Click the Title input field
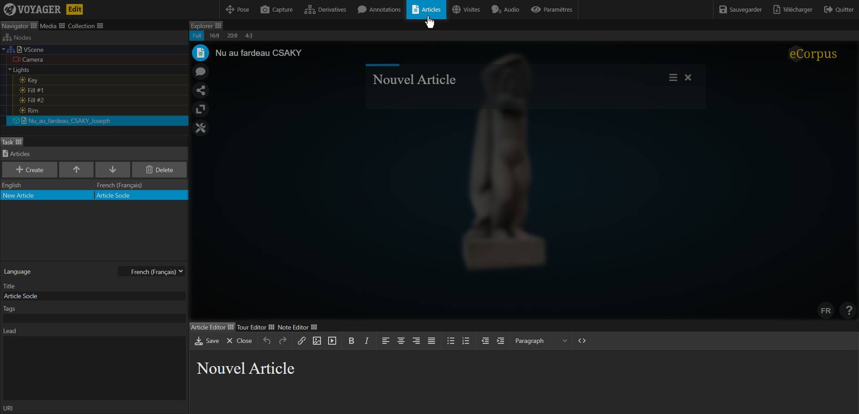 pos(94,296)
